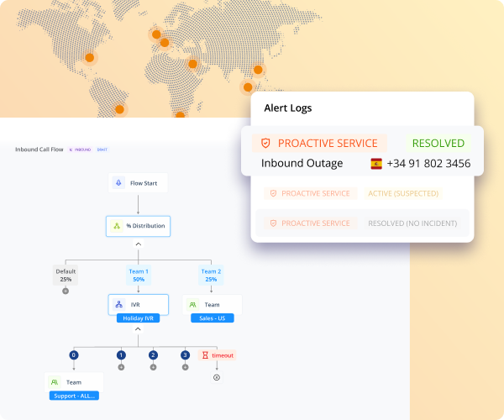Click the green RESOLVED status badge
Image resolution: width=504 pixels, height=420 pixels.
click(438, 143)
